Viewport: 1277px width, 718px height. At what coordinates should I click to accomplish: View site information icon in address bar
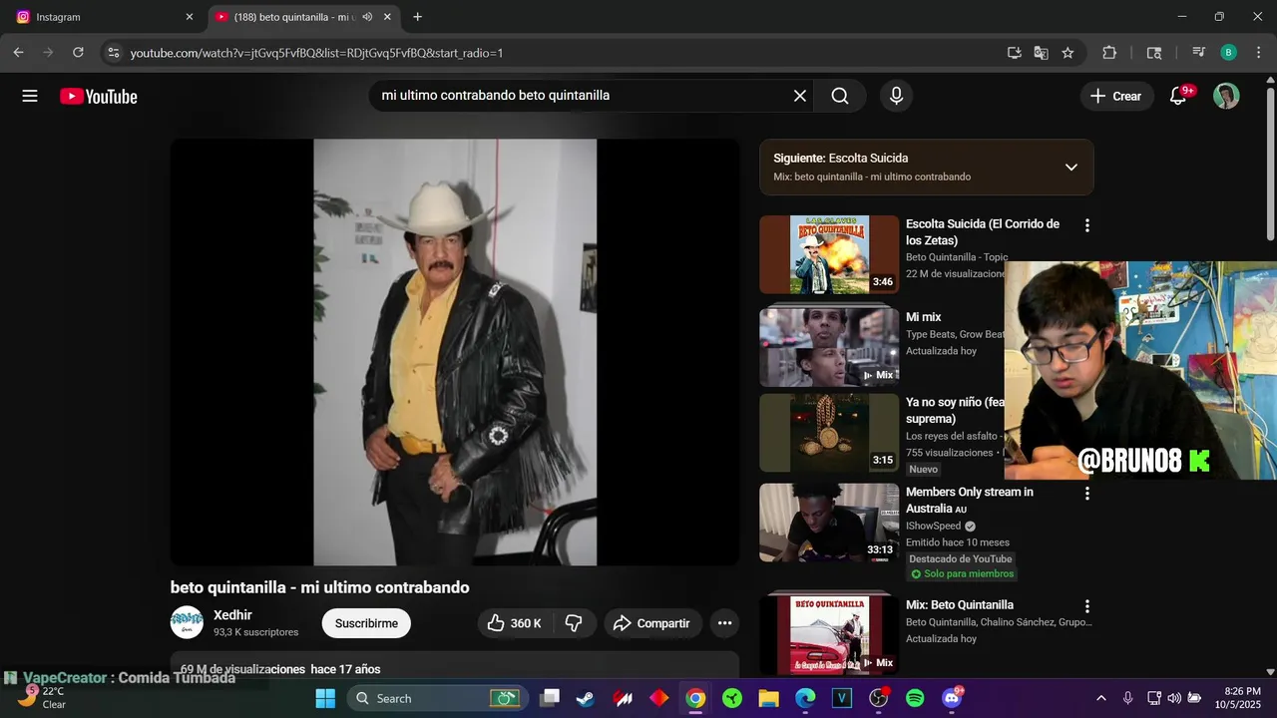click(113, 53)
